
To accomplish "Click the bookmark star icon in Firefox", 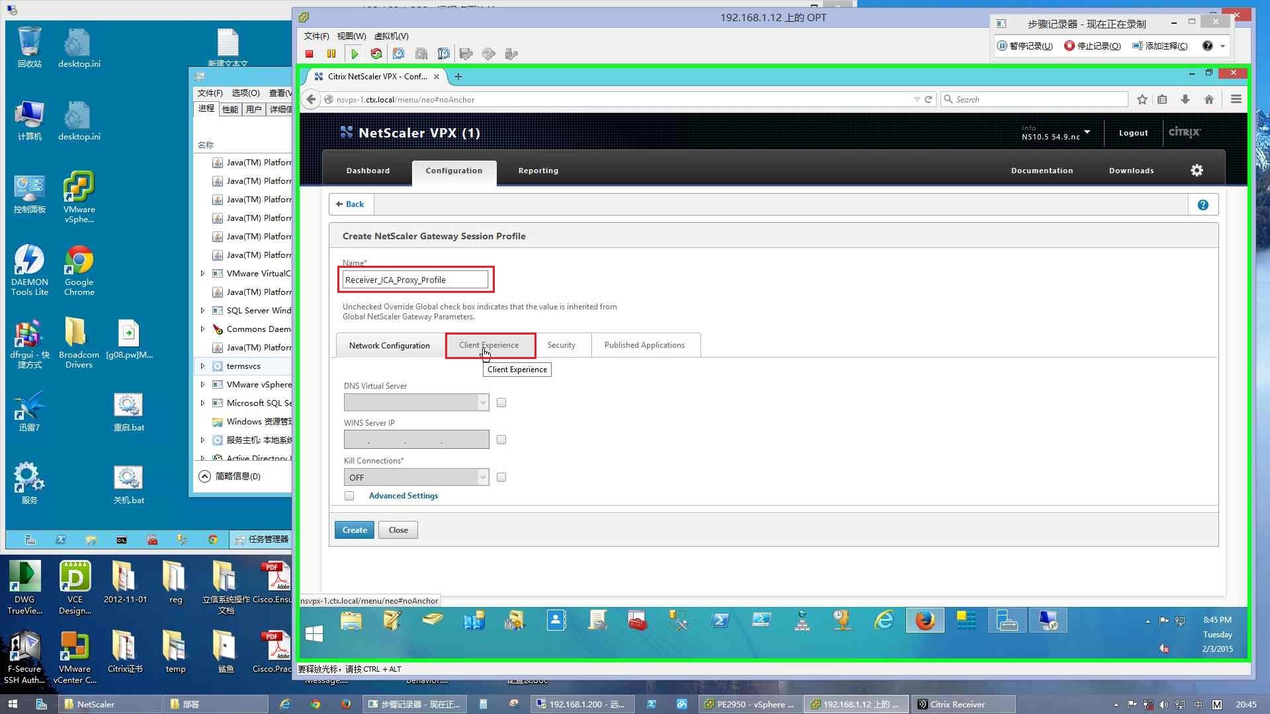I will 1142,100.
